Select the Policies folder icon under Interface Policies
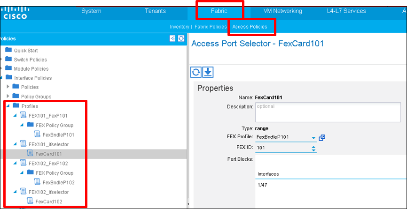Image resolution: width=407 pixels, height=209 pixels. pyautogui.click(x=16, y=86)
